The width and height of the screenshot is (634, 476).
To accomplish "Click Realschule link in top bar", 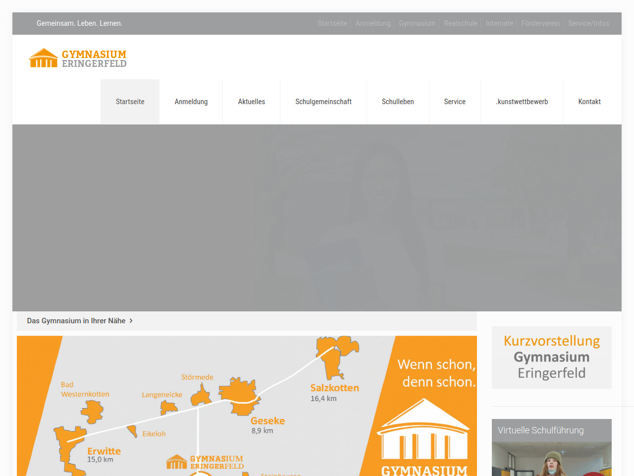I will (460, 23).
